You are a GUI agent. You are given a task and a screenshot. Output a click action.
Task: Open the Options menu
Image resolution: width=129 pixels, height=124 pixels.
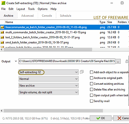click(42, 9)
